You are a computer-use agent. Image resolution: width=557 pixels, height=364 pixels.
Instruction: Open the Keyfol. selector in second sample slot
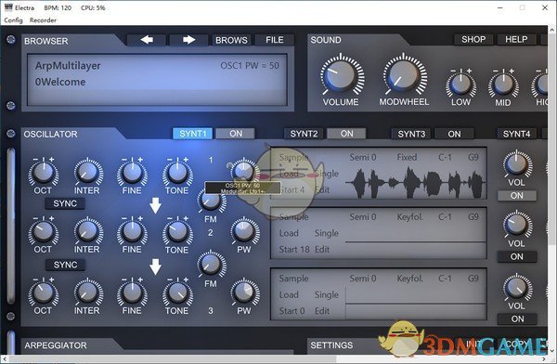point(410,217)
